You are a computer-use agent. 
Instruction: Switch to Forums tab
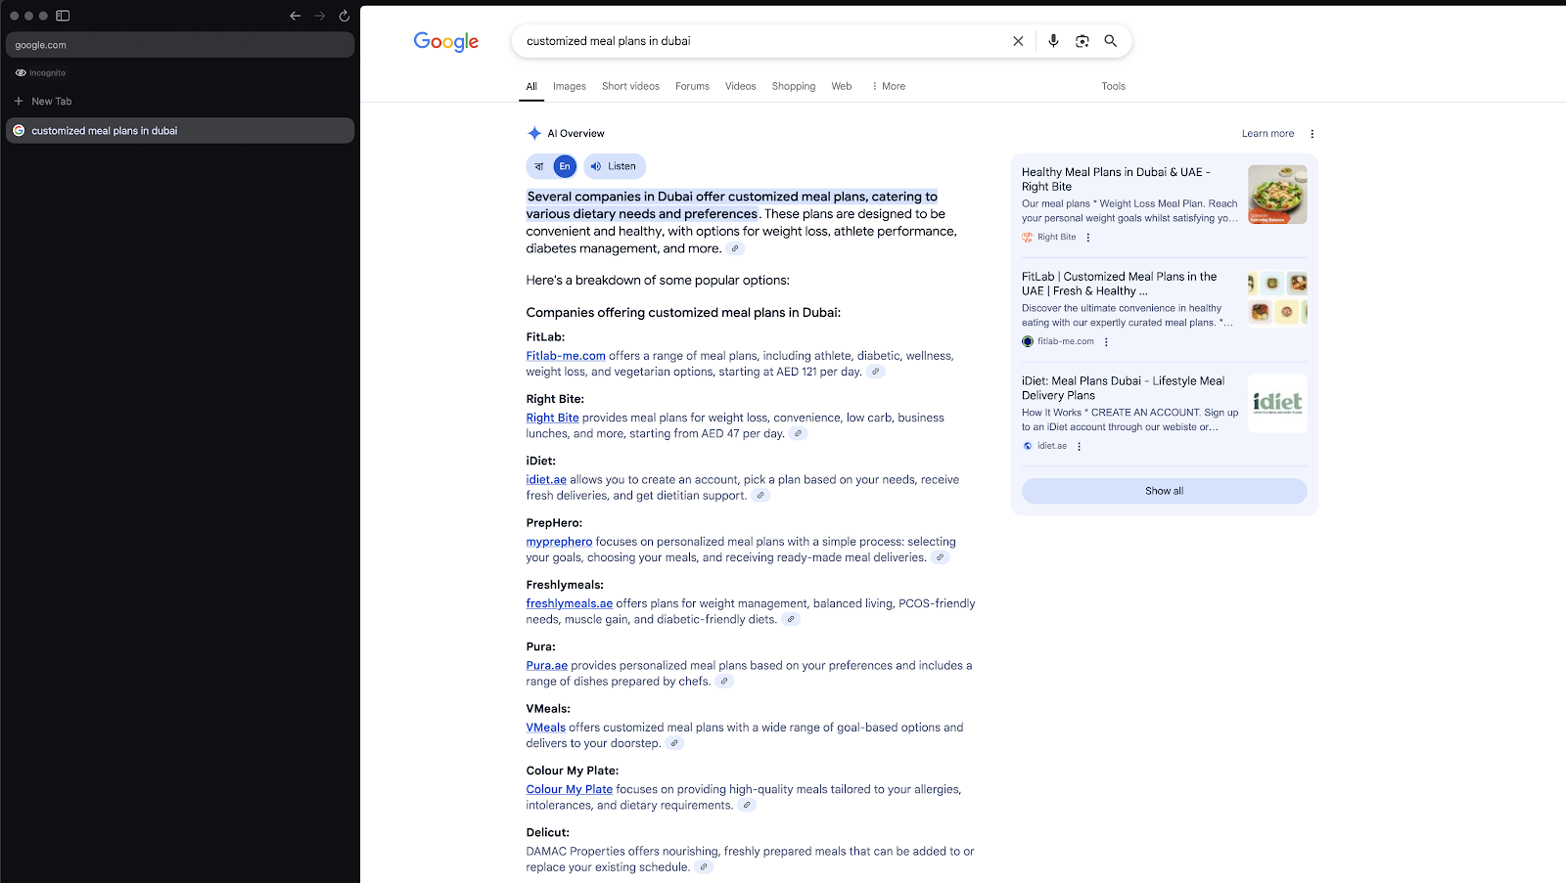[692, 86]
